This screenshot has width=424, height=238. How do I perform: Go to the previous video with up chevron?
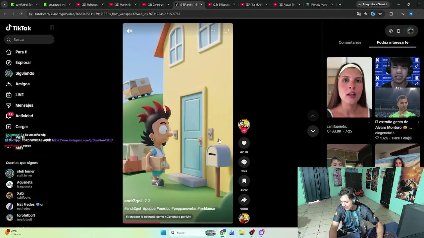click(313, 115)
